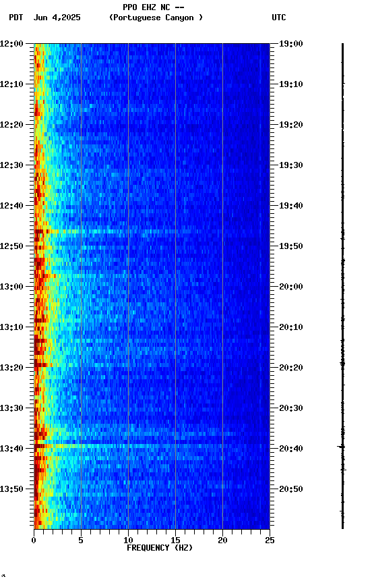This screenshot has width=372, height=583.
Task: Click the PDT timezone label
Action: [16, 18]
